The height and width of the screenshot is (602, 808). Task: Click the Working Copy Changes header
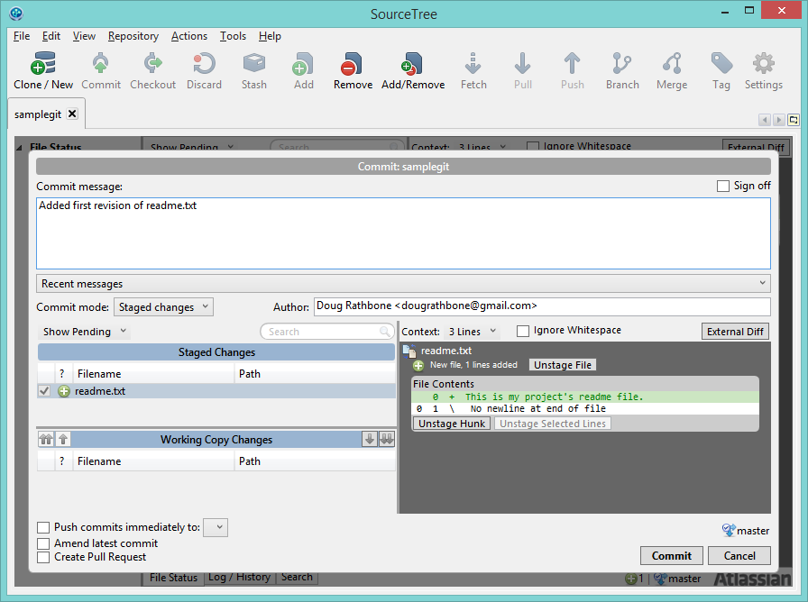216,439
